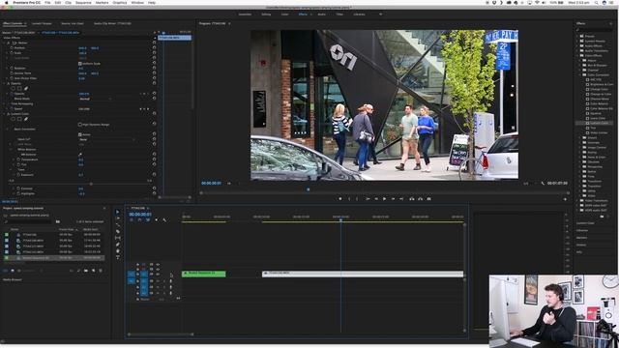Screen dimensions: 619x348
Task: Select the Slip tool
Action: click(x=117, y=238)
